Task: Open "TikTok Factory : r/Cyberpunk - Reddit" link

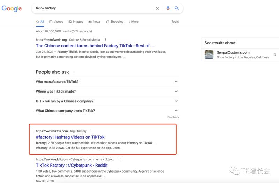Action: [x=71, y=165]
